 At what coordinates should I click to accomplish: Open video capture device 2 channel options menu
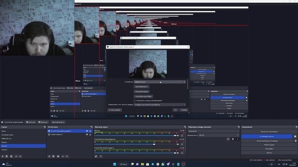coord(182,153)
